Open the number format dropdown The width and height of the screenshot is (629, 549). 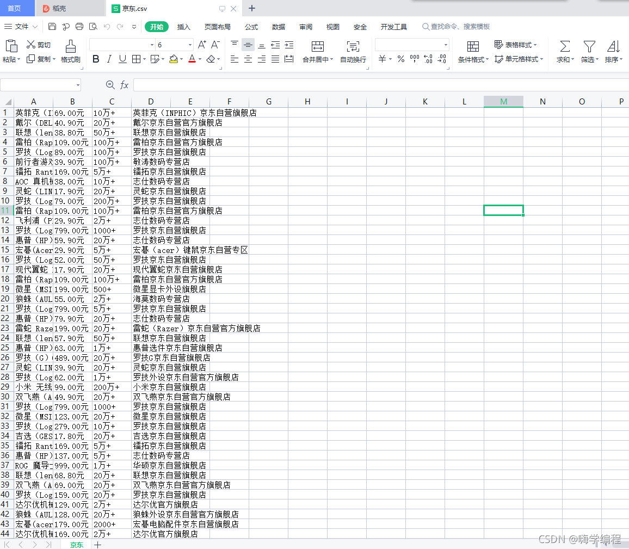(x=446, y=45)
